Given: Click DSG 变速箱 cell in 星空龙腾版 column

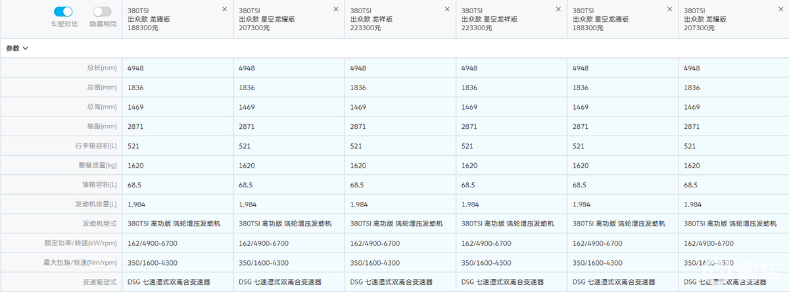Looking at the screenshot, I should (614, 282).
